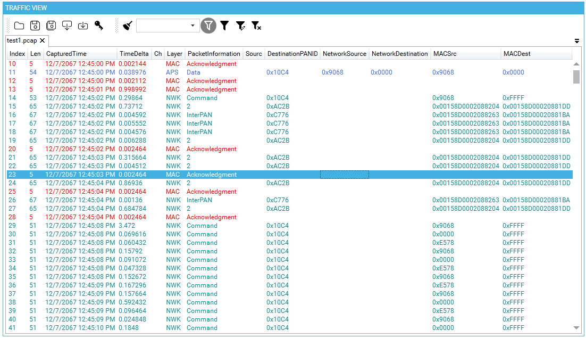
Task: Click TimeDelta value 0.29864
Action: pos(130,98)
